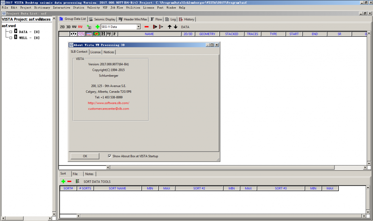The image size is (373, 221).
Task: Open the software.slb.com link
Action: pos(109,103)
